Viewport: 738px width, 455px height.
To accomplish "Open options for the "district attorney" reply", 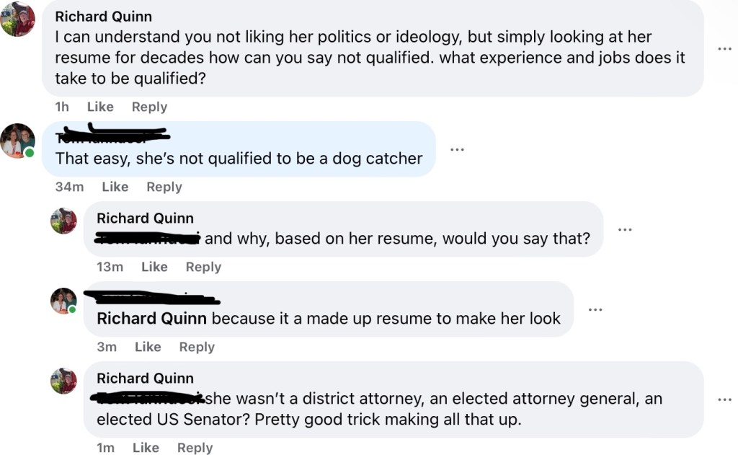I will 724,399.
